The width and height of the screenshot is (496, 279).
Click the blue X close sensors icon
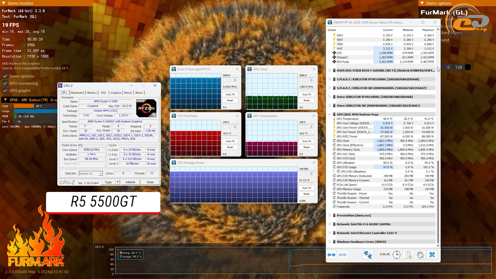coord(432,255)
